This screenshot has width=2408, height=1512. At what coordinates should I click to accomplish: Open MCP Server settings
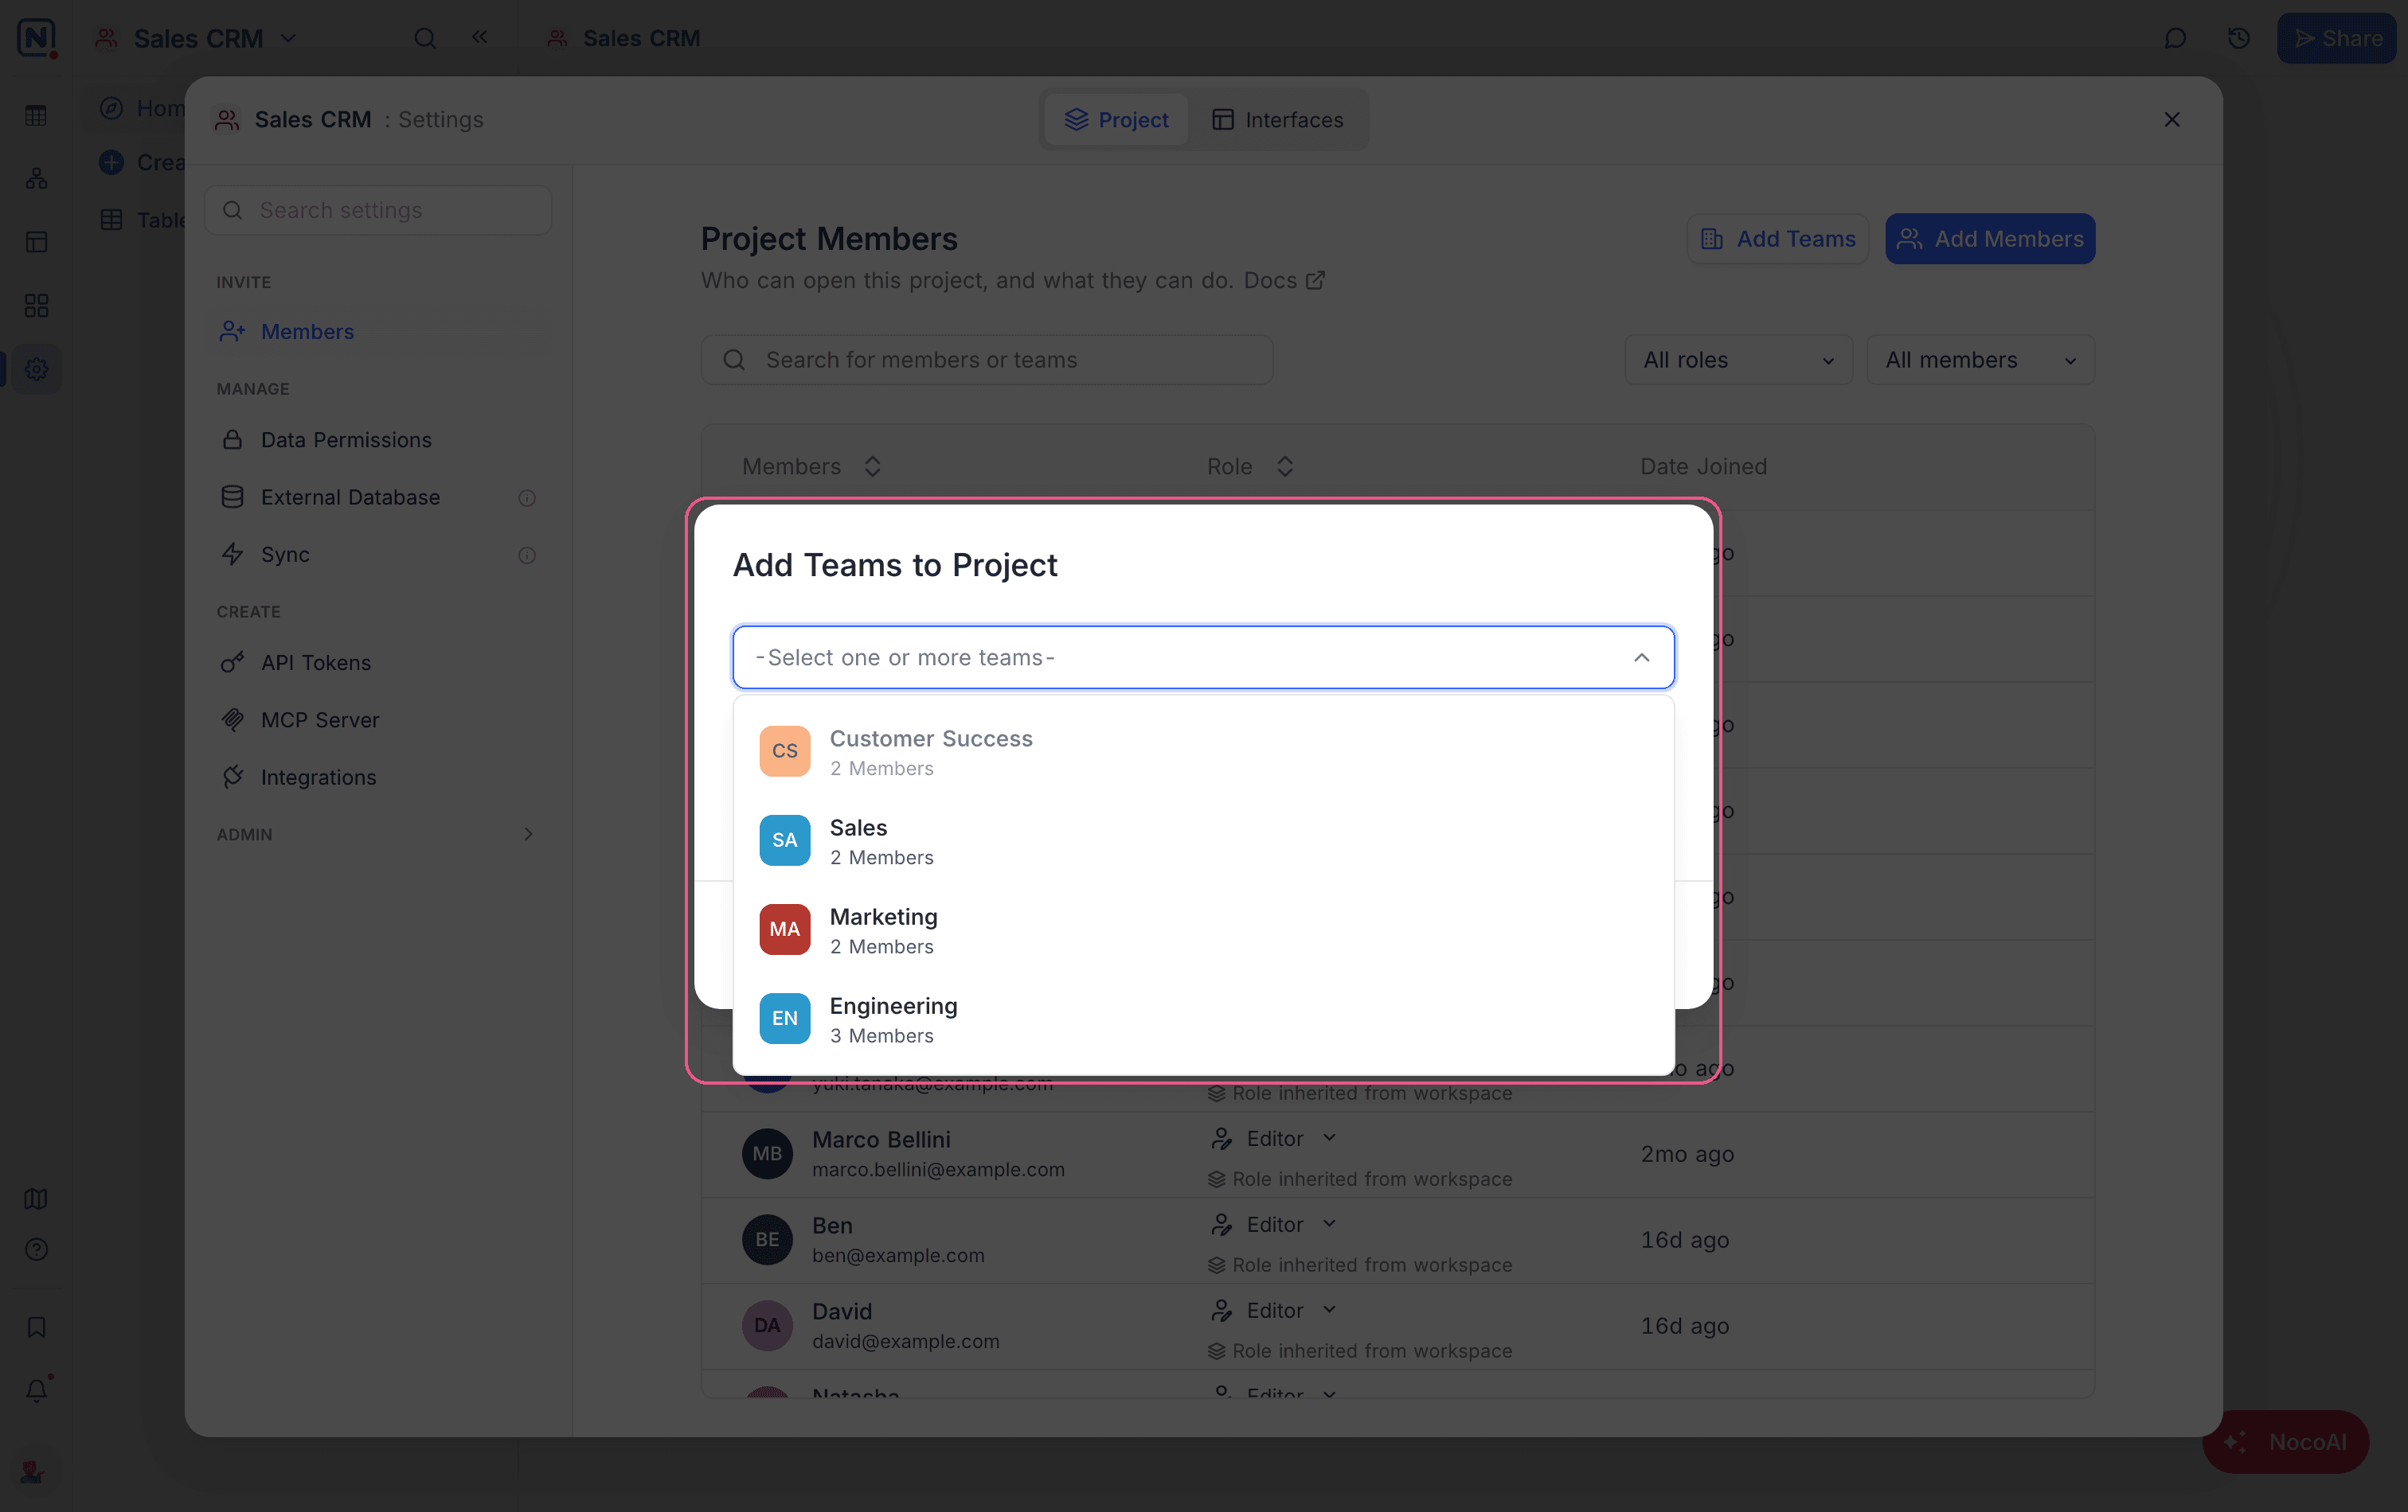[378, 719]
